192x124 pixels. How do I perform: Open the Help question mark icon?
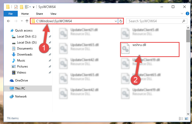pyautogui.click(x=187, y=13)
